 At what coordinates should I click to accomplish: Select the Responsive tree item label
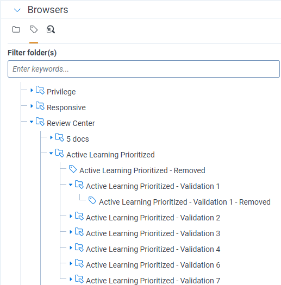66,107
